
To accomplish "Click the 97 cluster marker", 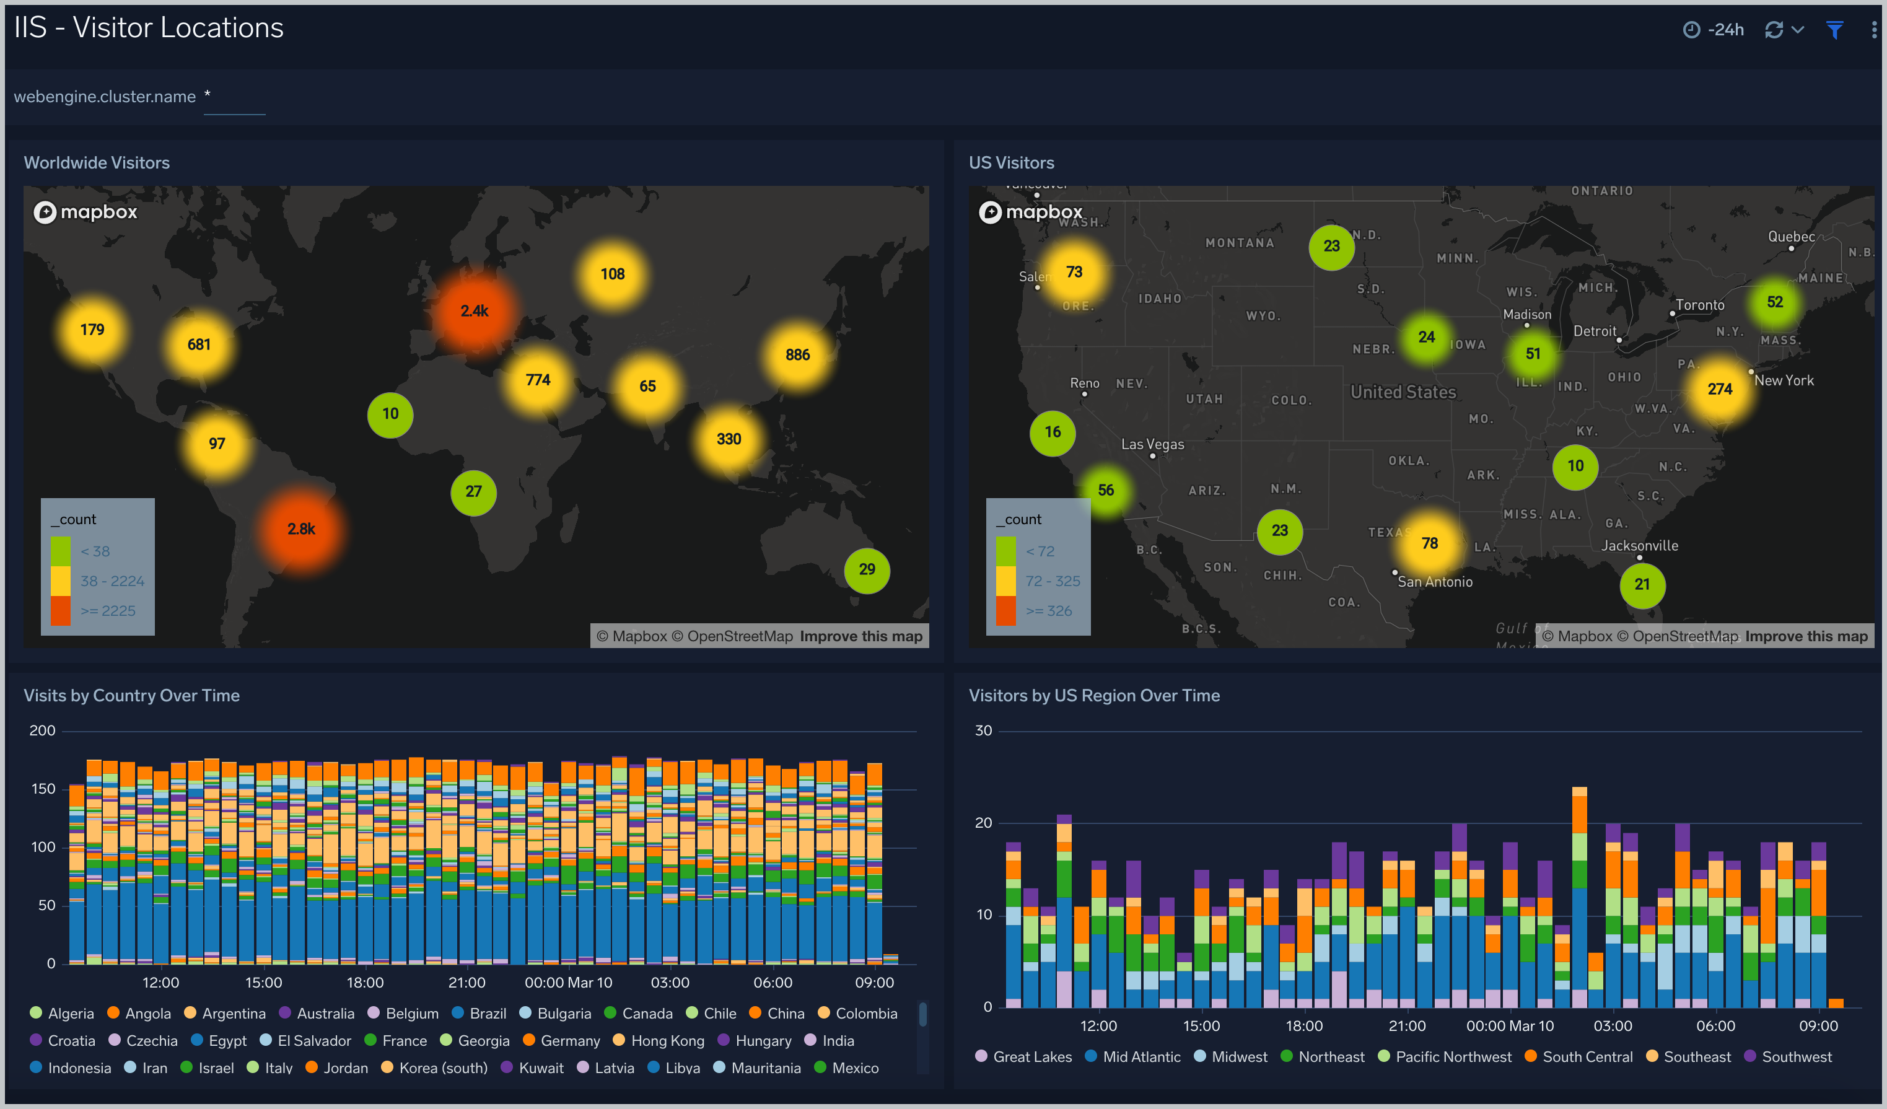I will pyautogui.click(x=216, y=444).
